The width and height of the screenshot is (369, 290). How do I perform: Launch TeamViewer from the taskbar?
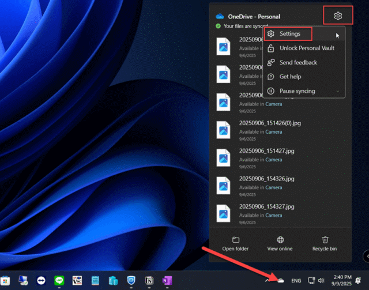tap(41, 280)
